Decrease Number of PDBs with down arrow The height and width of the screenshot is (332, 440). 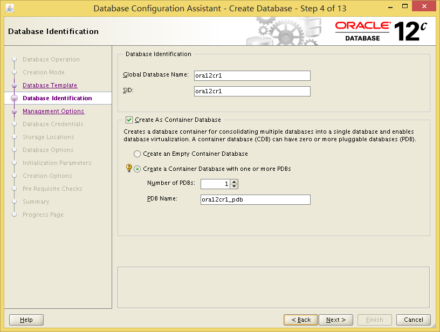[234, 186]
